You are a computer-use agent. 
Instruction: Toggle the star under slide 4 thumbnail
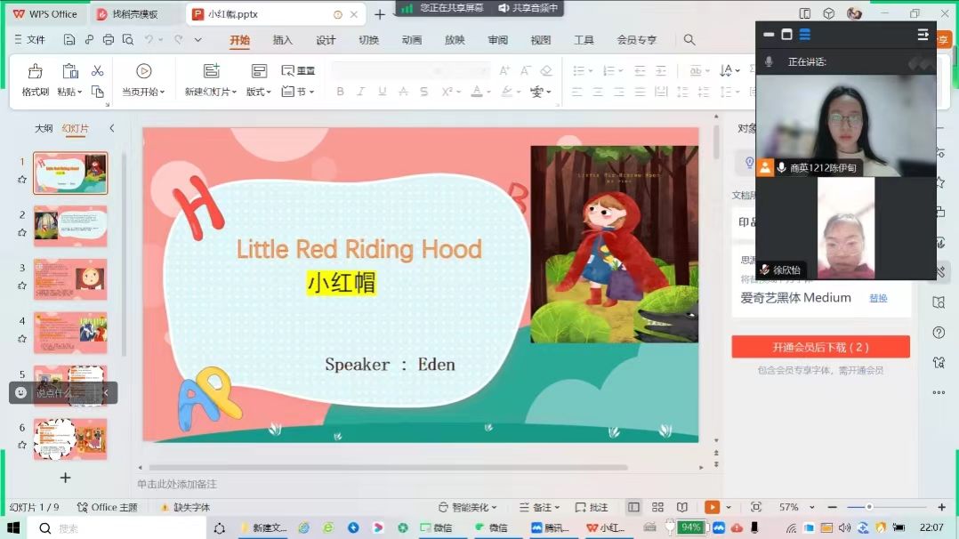(22, 339)
